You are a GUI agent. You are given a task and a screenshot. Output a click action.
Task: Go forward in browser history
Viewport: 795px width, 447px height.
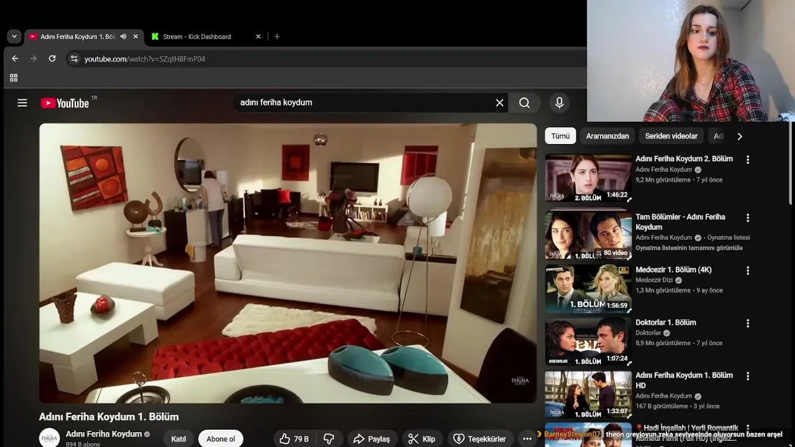34,59
